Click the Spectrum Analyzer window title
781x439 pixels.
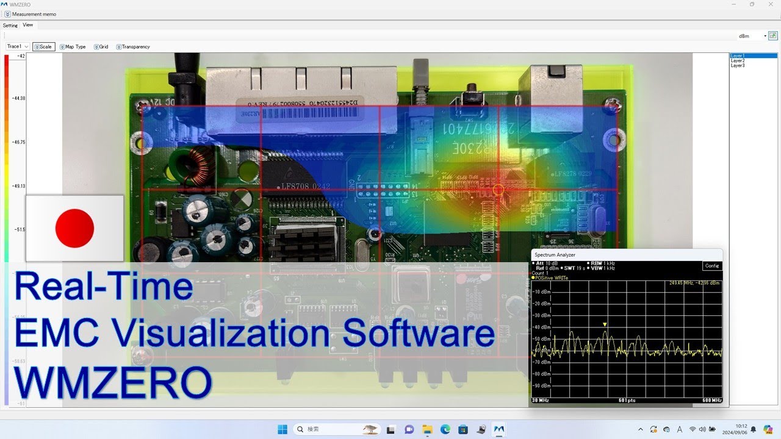pyautogui.click(x=555, y=255)
